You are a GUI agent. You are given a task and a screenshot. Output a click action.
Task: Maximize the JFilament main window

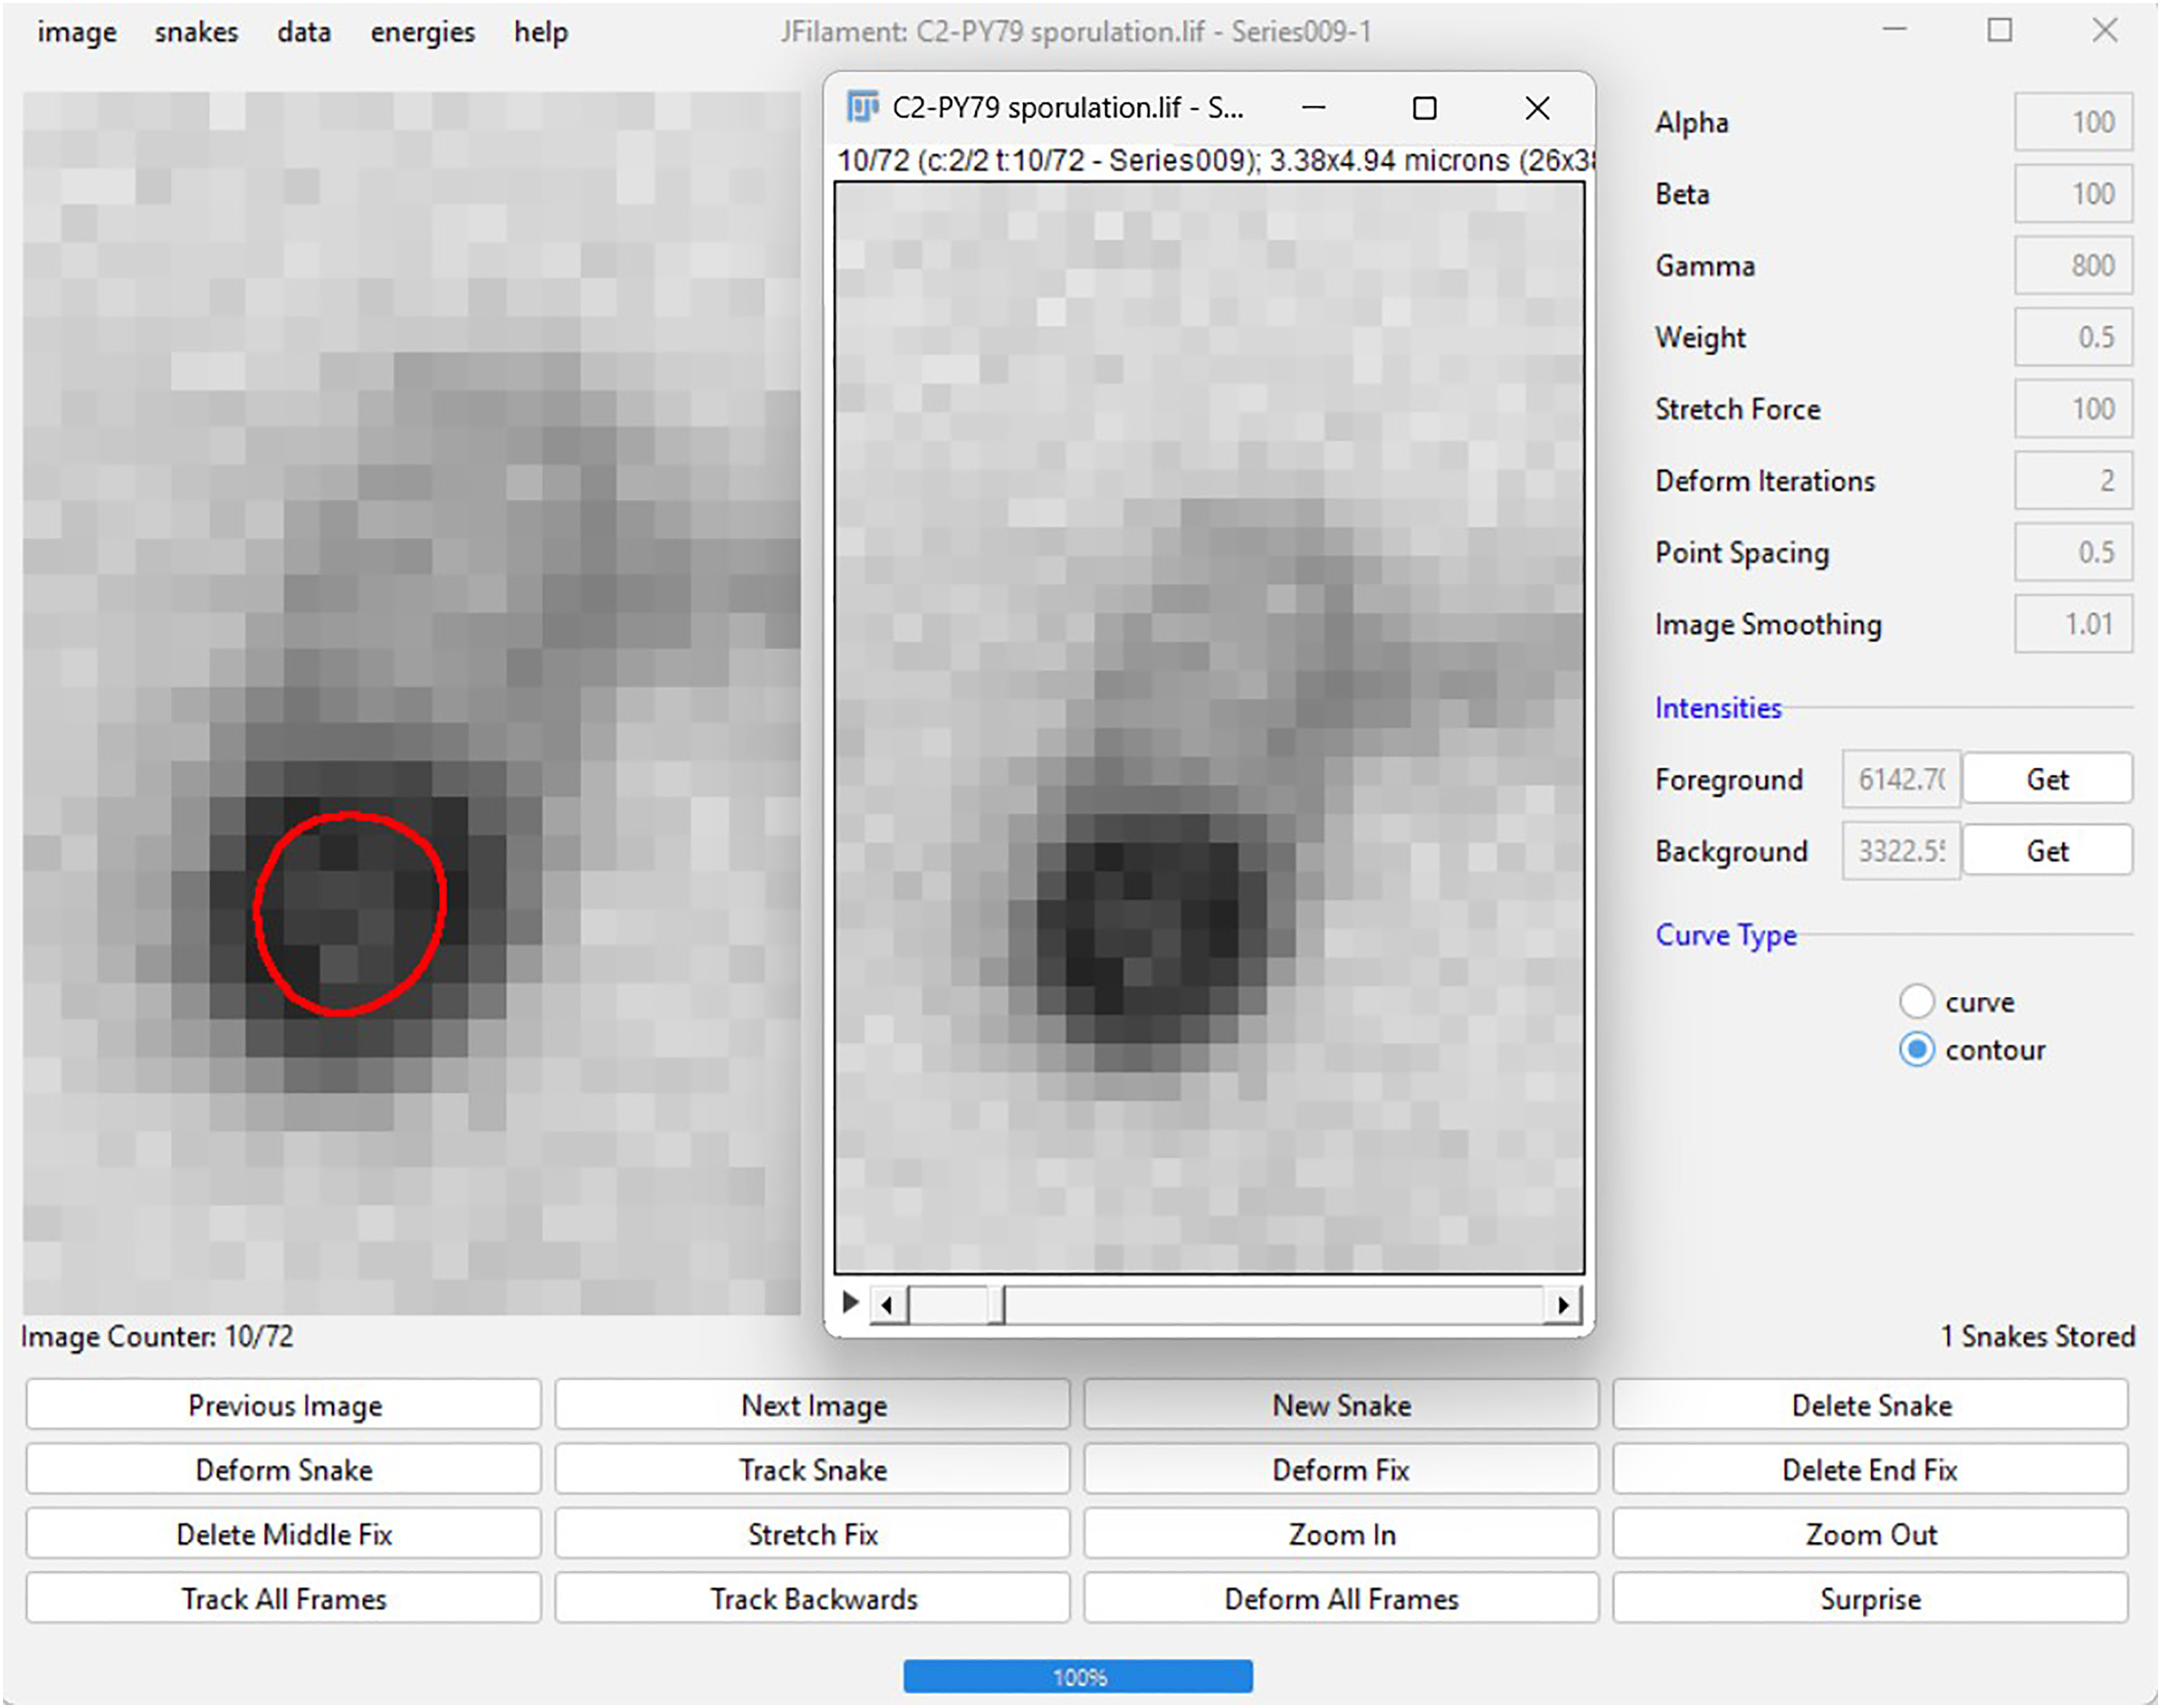tap(1999, 31)
